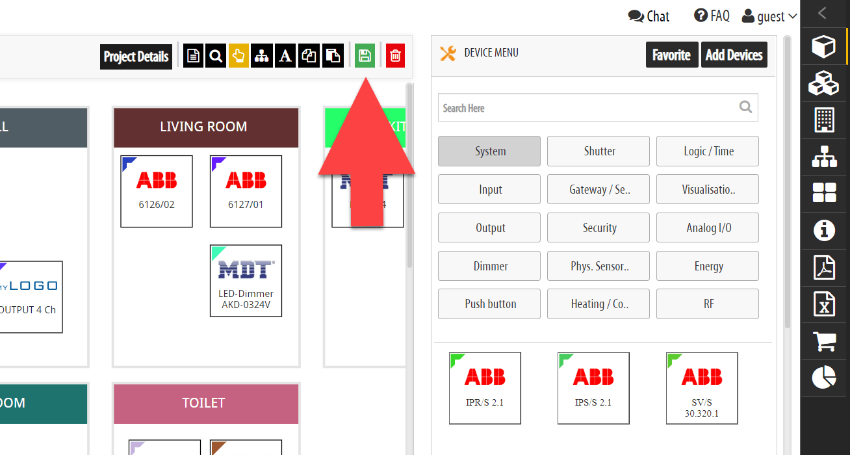Open the sitemap sidebar icon
Image resolution: width=850 pixels, height=455 pixels.
pos(824,157)
